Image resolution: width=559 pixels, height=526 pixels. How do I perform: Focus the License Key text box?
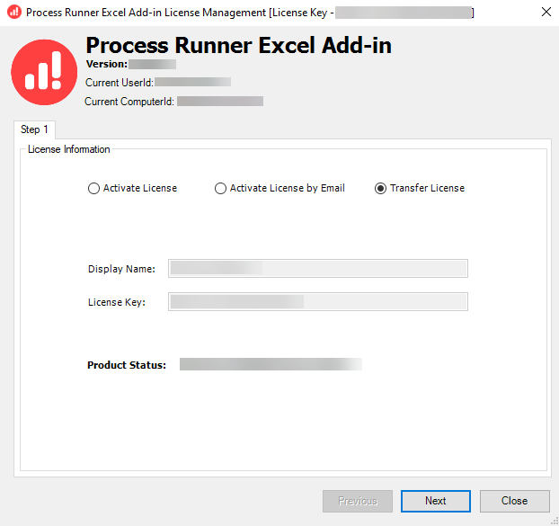click(318, 302)
